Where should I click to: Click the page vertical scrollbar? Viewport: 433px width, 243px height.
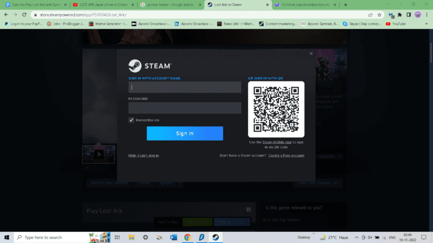tap(431, 52)
